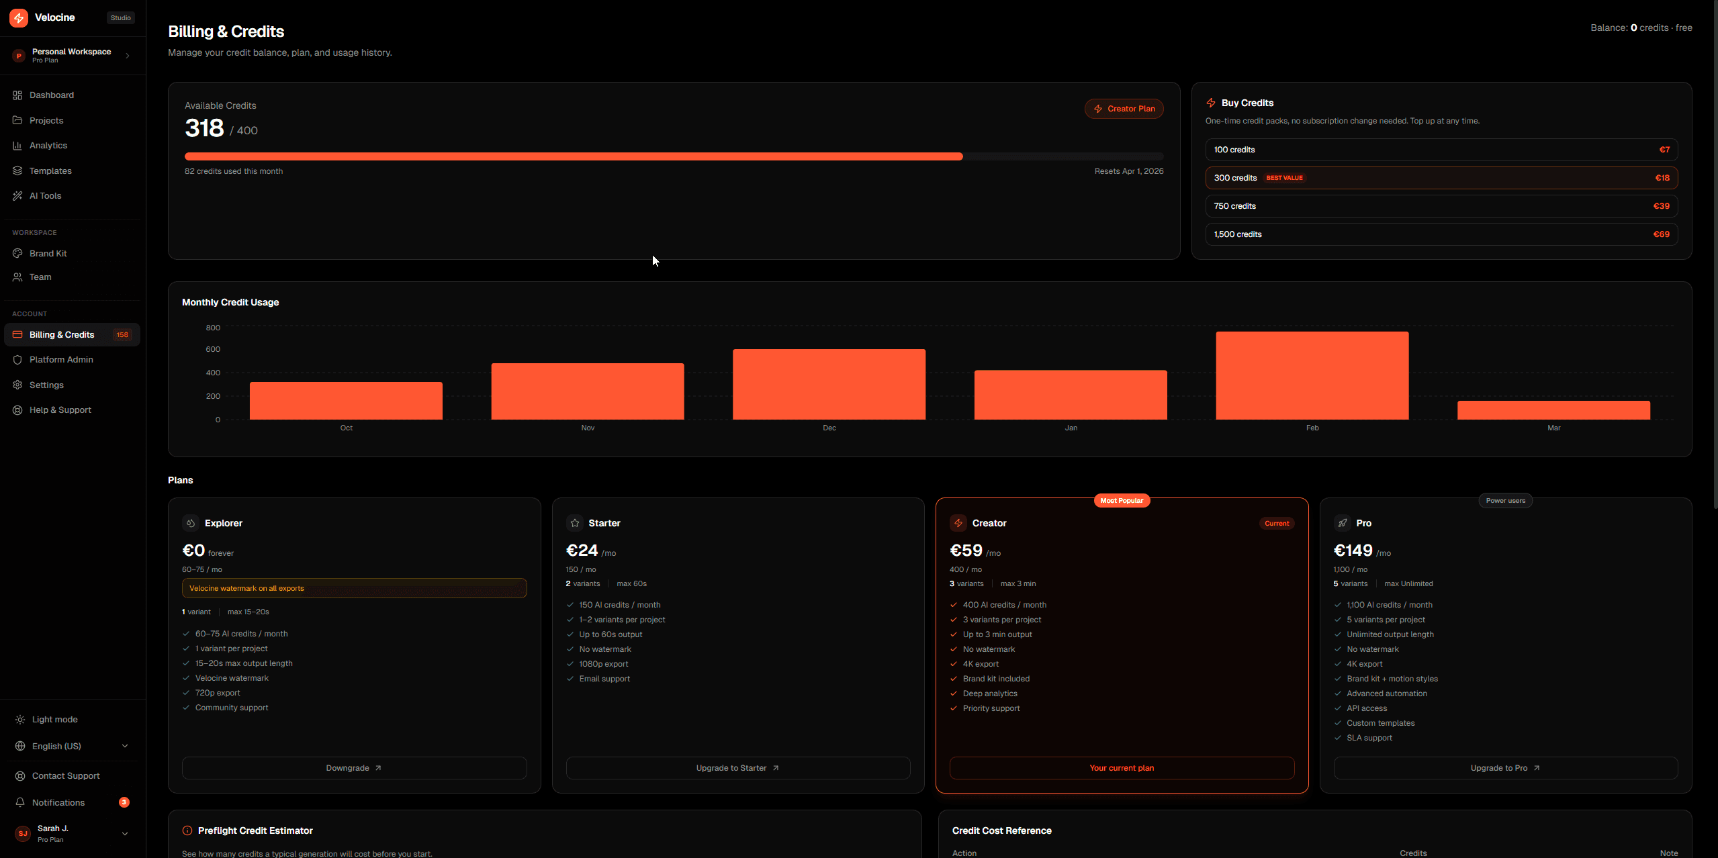Go to Templates in sidebar
The height and width of the screenshot is (858, 1718).
click(x=50, y=171)
